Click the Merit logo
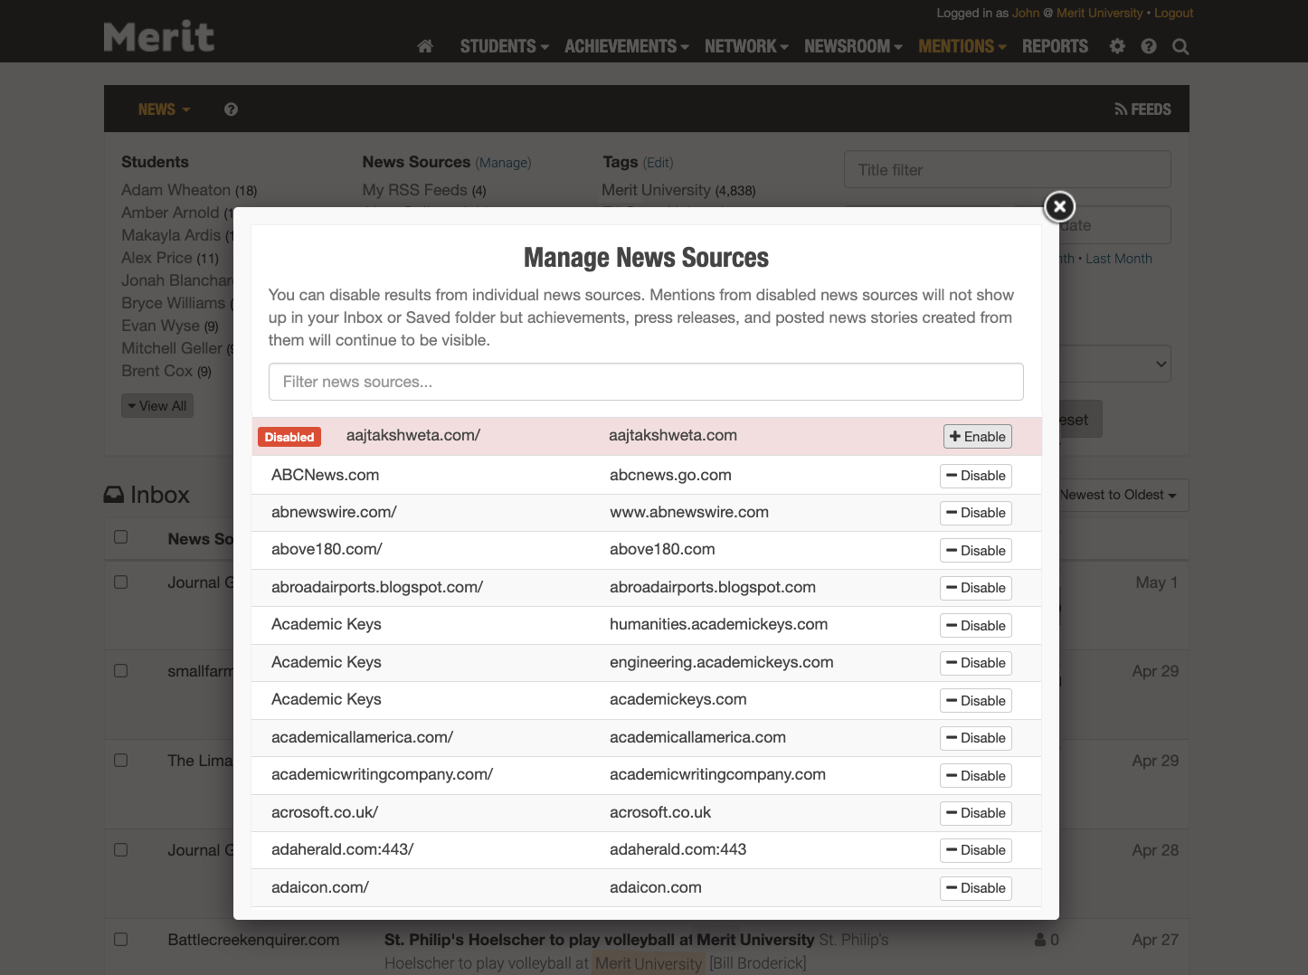1308x975 pixels. click(158, 35)
